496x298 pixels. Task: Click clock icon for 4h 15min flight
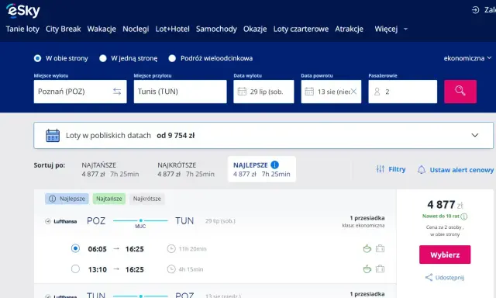tap(171, 269)
